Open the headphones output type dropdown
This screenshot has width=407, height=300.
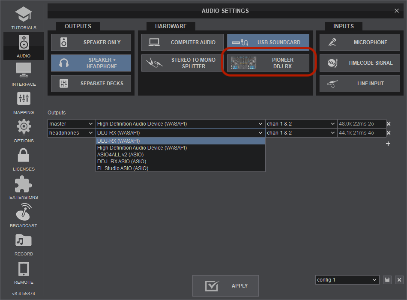72,133
